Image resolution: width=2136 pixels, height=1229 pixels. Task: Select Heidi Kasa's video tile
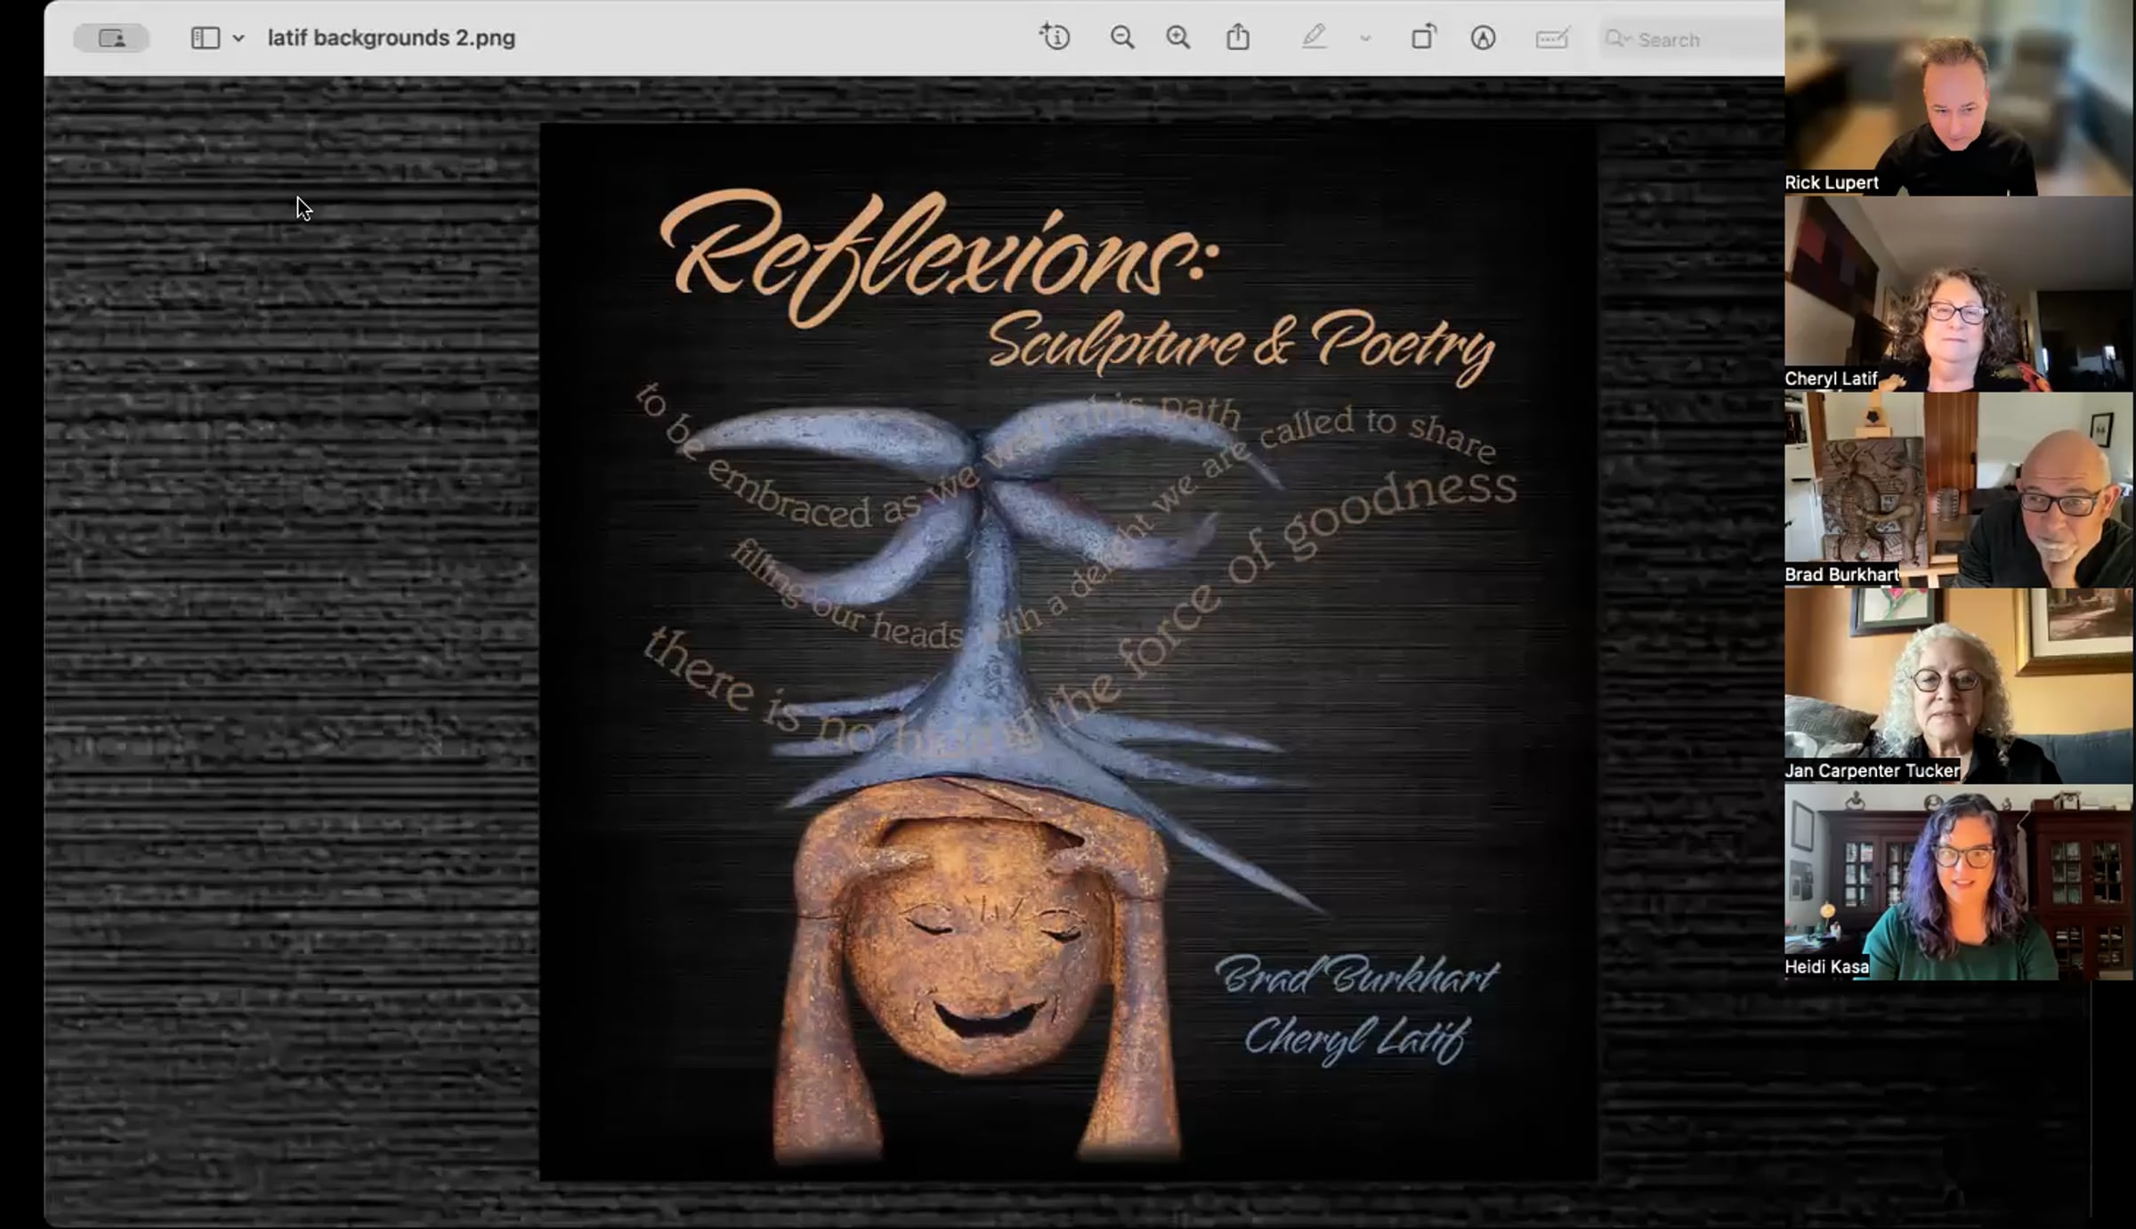(x=1958, y=881)
